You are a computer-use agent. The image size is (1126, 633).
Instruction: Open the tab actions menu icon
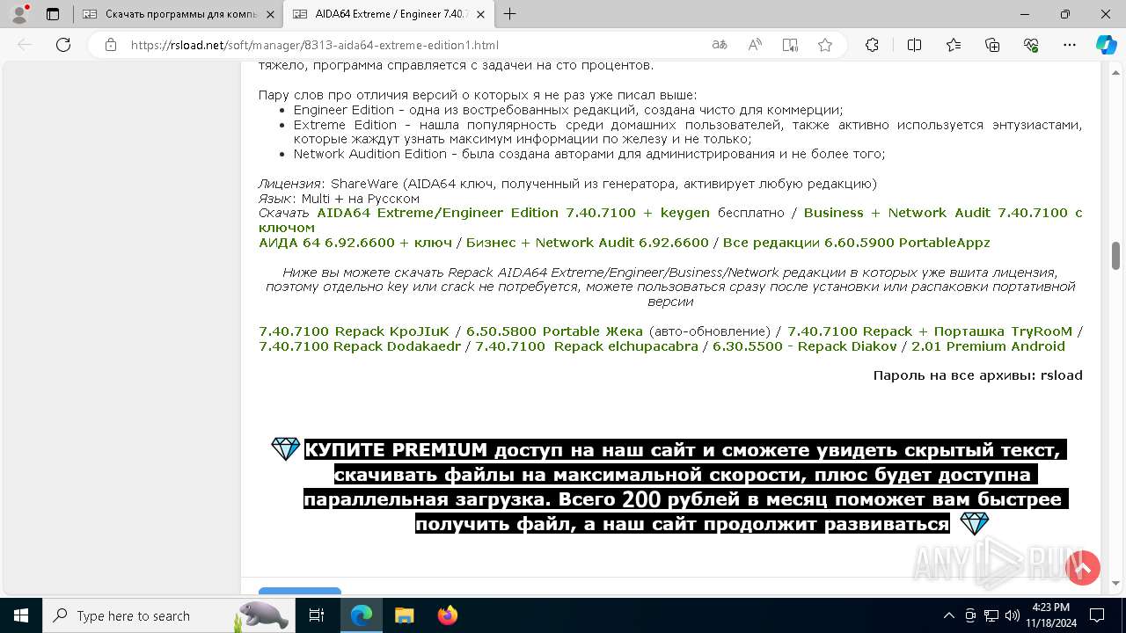coord(53,14)
